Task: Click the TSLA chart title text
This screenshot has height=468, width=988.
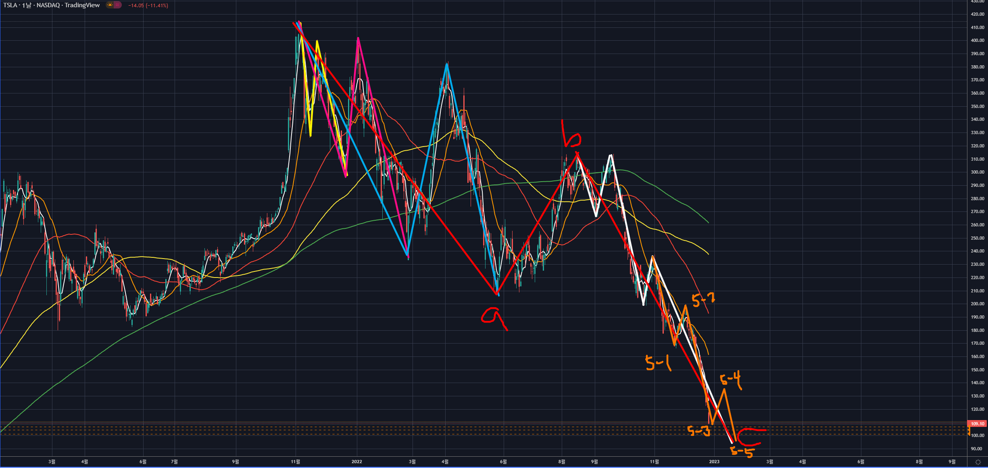Action: click(51, 5)
